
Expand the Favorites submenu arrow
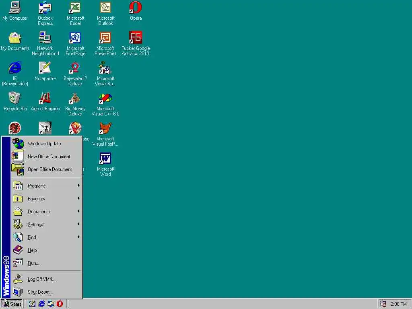78,198
